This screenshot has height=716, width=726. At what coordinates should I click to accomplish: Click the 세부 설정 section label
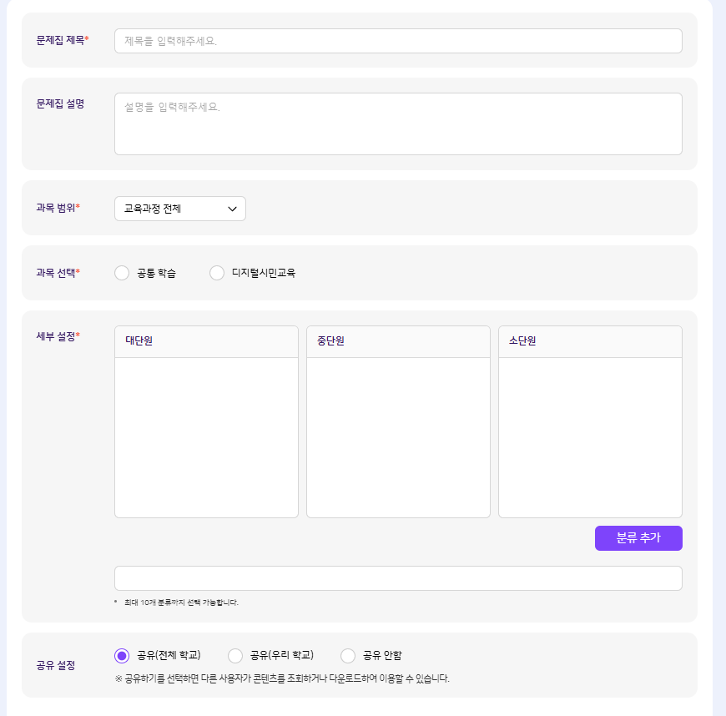click(57, 336)
